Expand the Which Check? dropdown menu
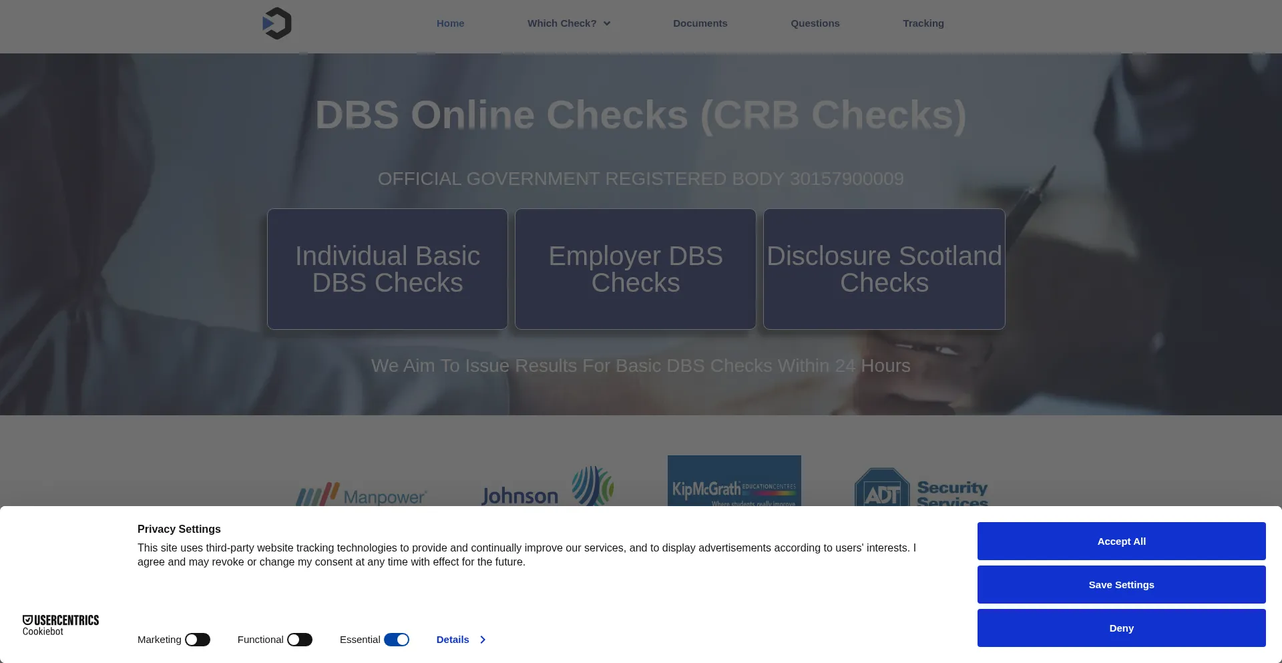 [x=569, y=23]
